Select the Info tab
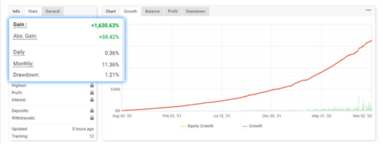The image size is (383, 144). coord(16,11)
